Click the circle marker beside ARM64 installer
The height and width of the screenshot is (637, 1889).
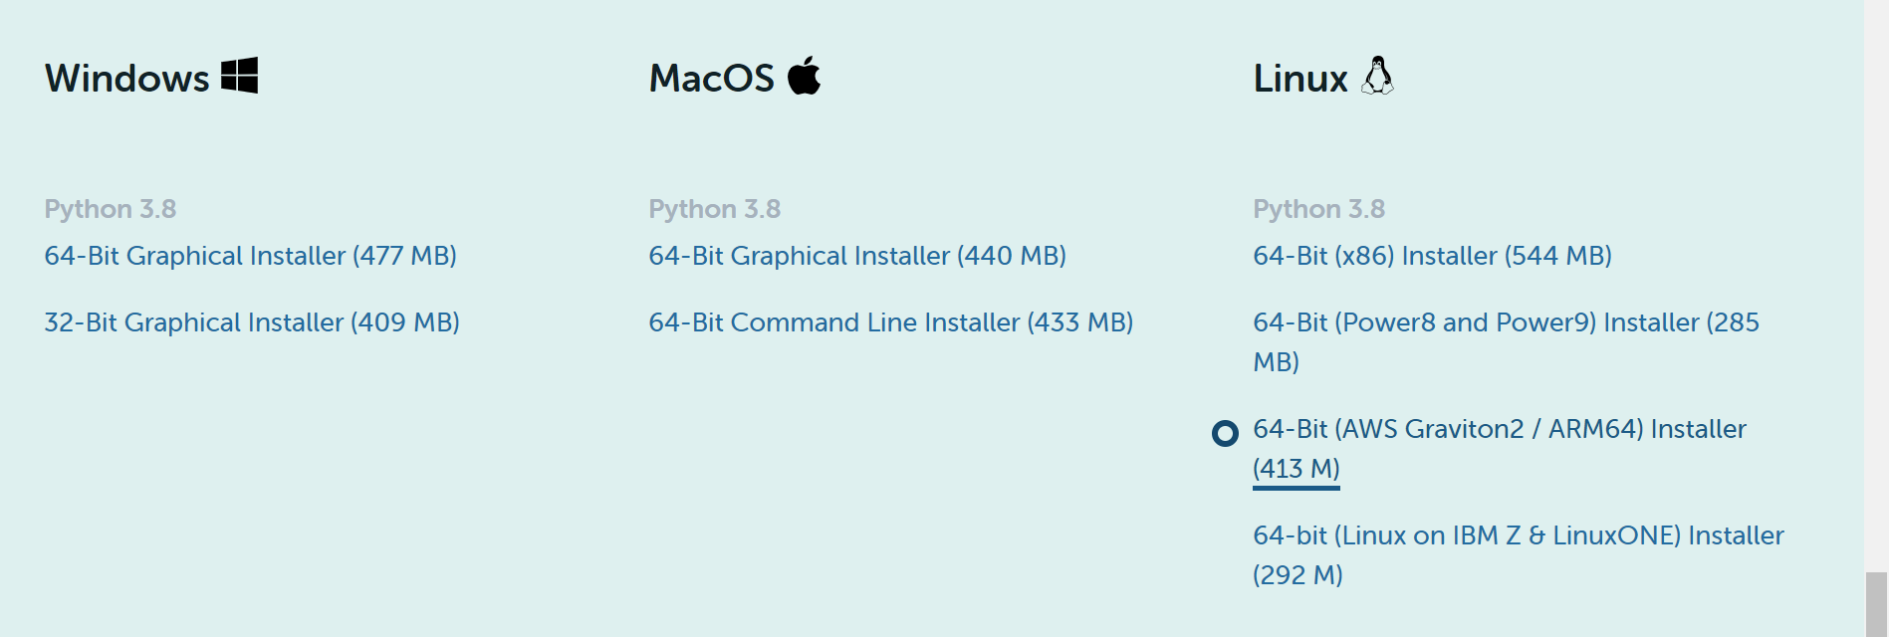(x=1225, y=433)
